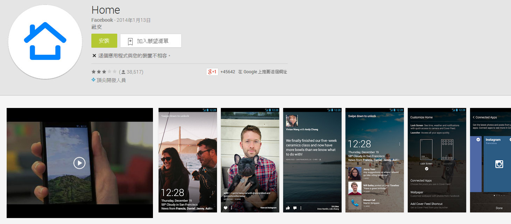The width and height of the screenshot is (511, 224).
Task: Click the bookmark icon in wishlist button
Action: (x=130, y=41)
